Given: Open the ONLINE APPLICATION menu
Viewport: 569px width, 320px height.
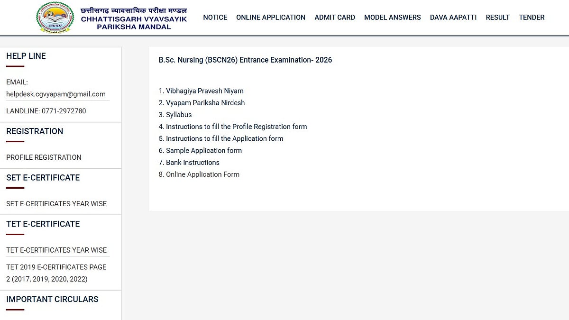Looking at the screenshot, I should [x=271, y=18].
